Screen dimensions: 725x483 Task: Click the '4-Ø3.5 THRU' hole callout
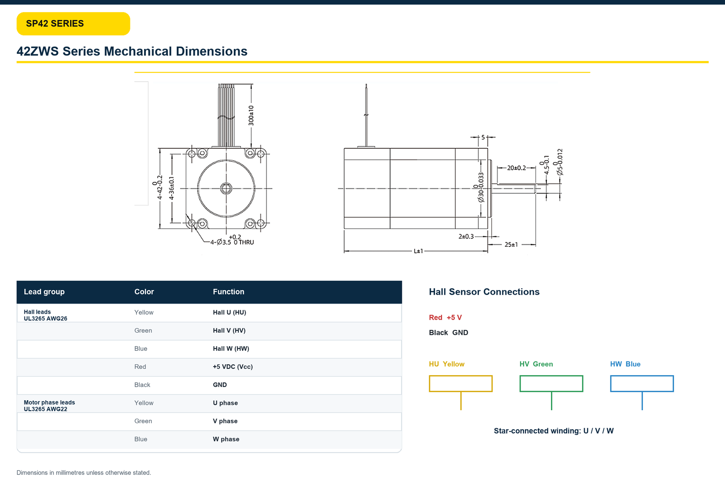(x=232, y=240)
